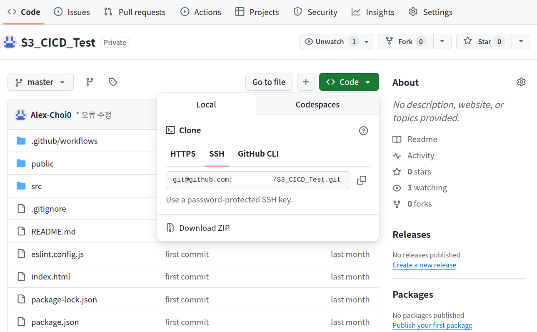537x332 pixels.
Task: Star the S3_CICD_Test repository
Action: pos(484,42)
